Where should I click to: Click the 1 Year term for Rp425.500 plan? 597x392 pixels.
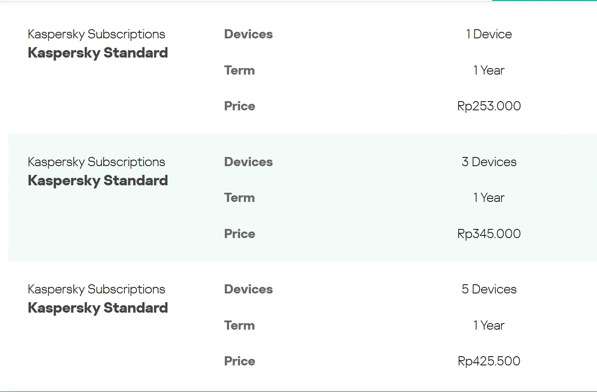[x=489, y=325]
